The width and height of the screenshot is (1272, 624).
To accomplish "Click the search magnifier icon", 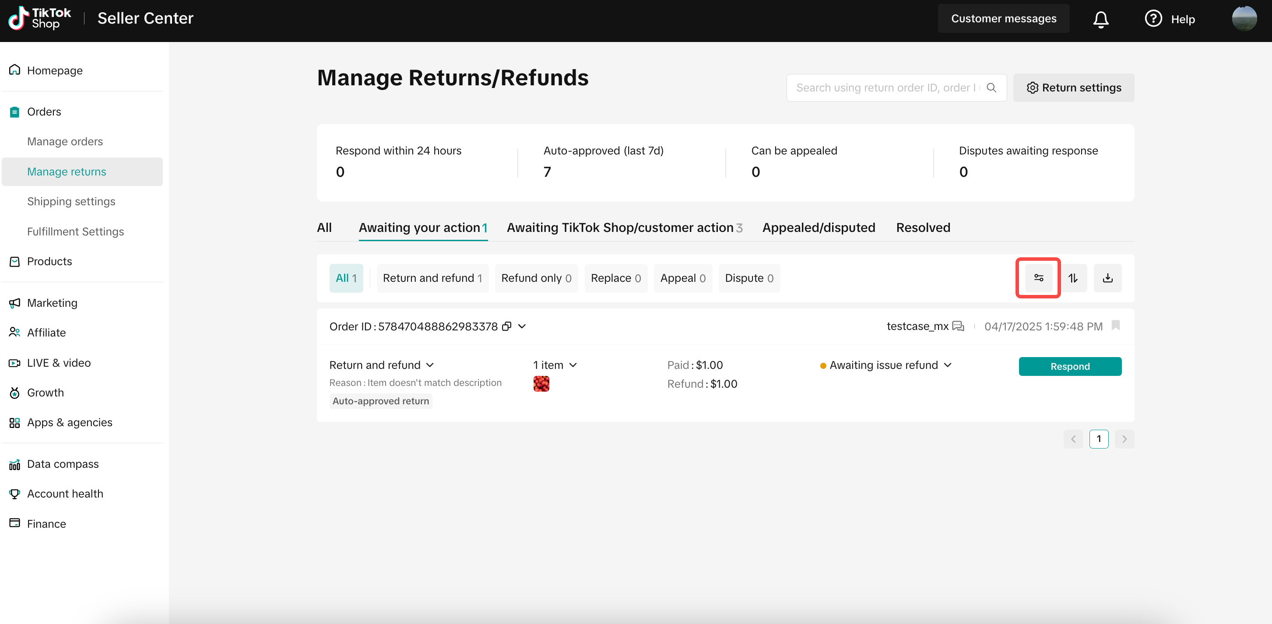I will [x=991, y=88].
